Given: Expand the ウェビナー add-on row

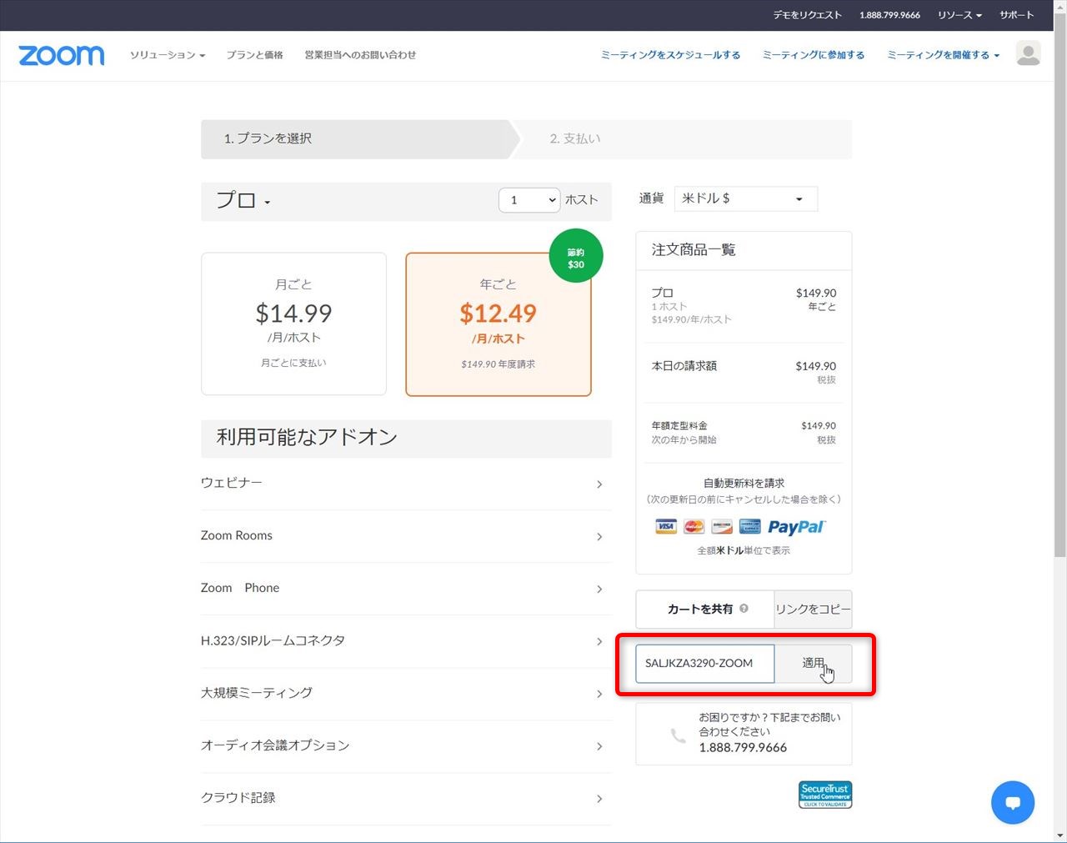Looking at the screenshot, I should tap(406, 483).
